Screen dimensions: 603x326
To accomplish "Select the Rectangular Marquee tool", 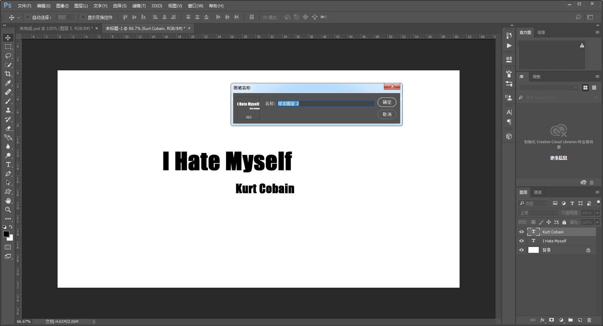I will 8,47.
